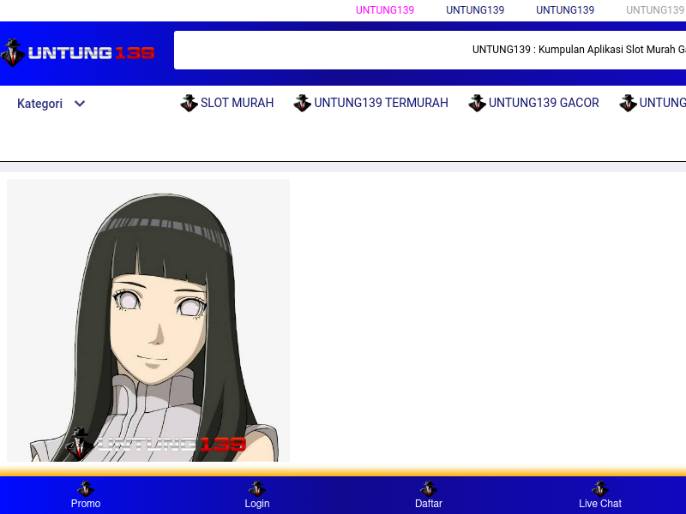Select the third UNTUNG139 top link
The width and height of the screenshot is (686, 514).
point(565,10)
